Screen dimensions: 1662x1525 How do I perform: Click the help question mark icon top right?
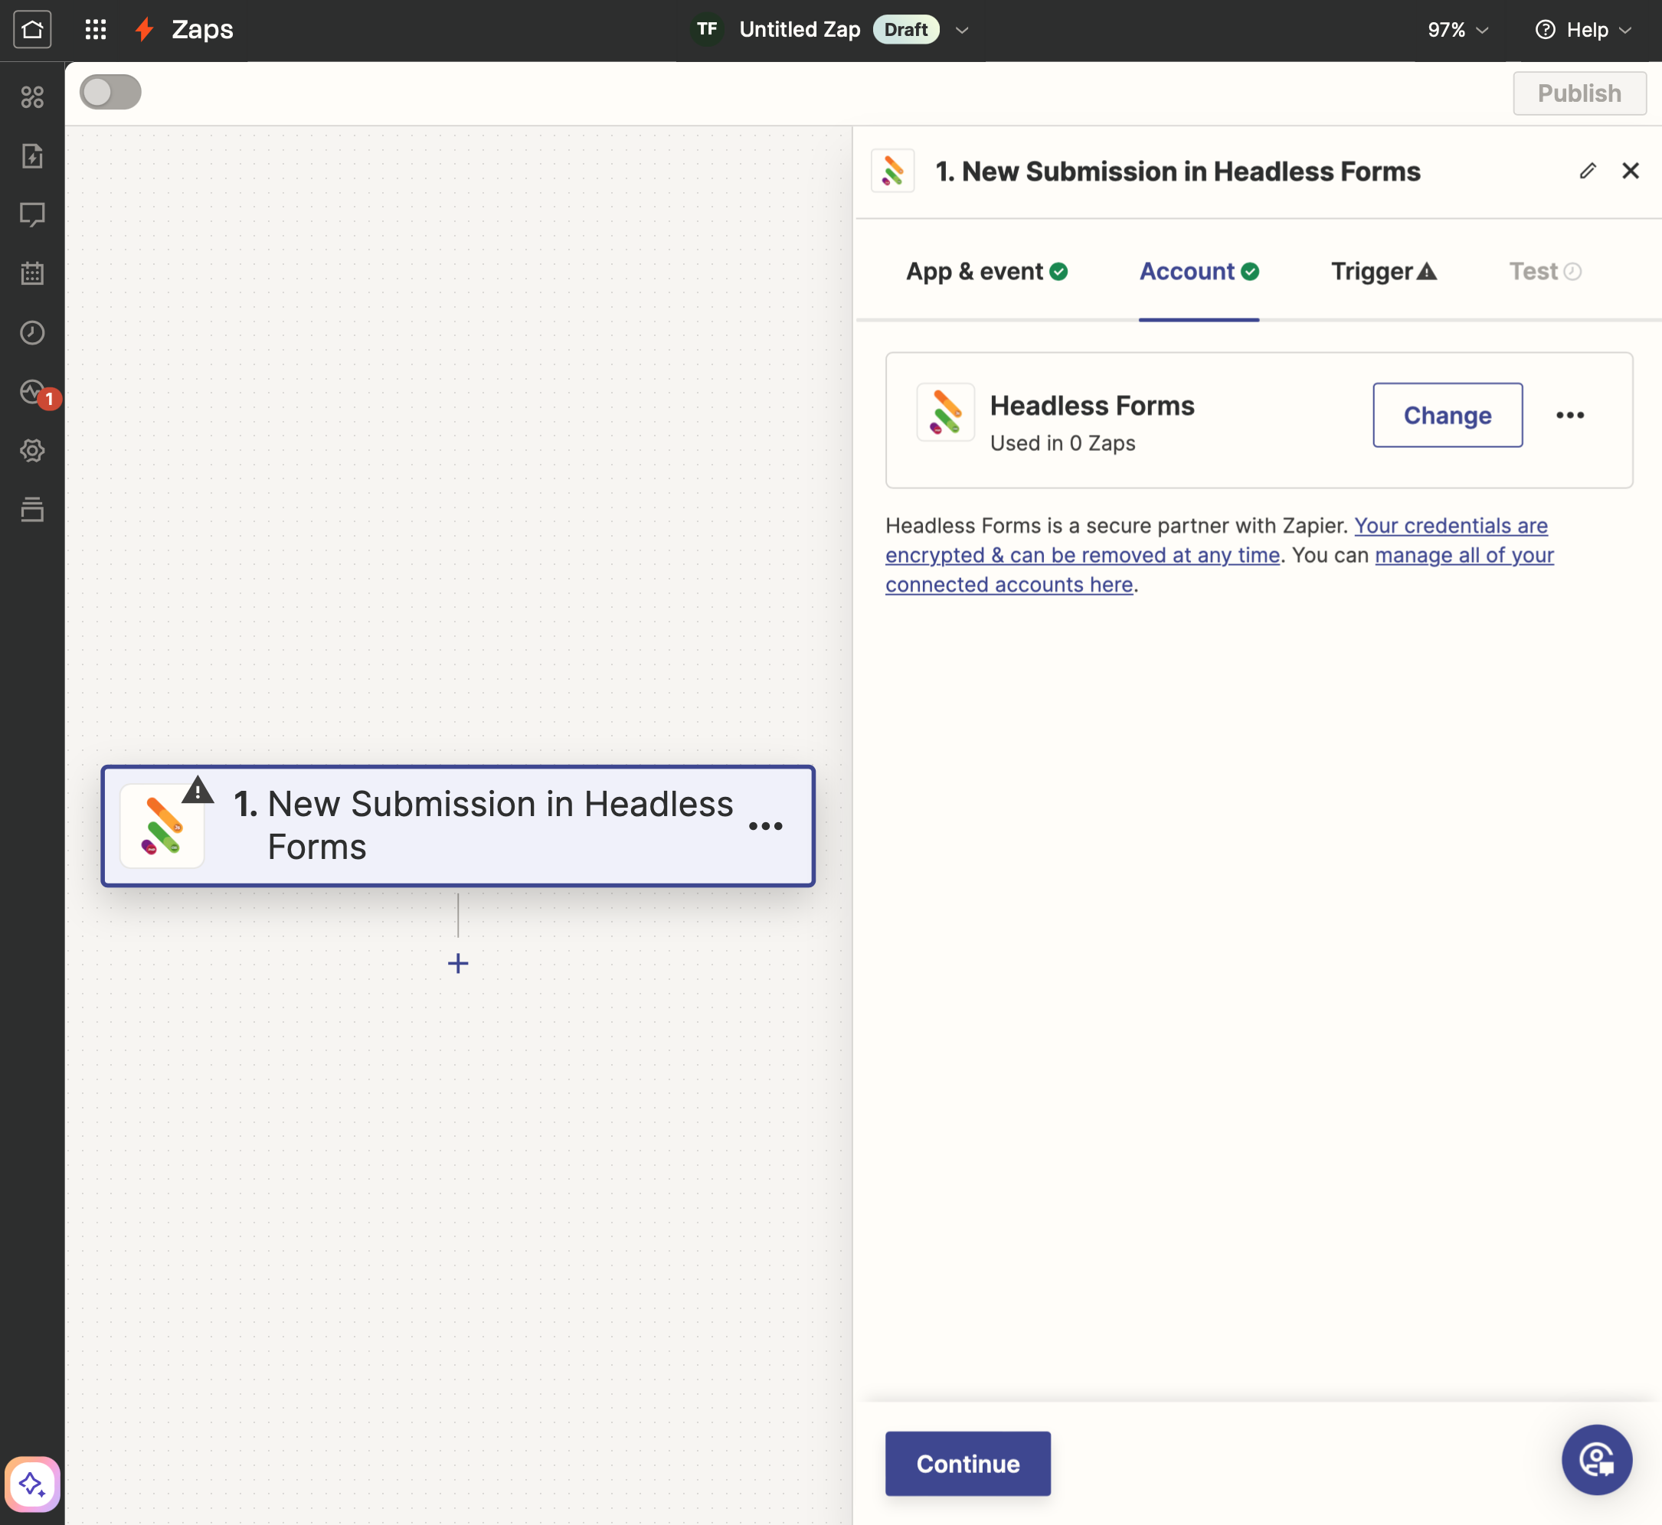click(1548, 29)
